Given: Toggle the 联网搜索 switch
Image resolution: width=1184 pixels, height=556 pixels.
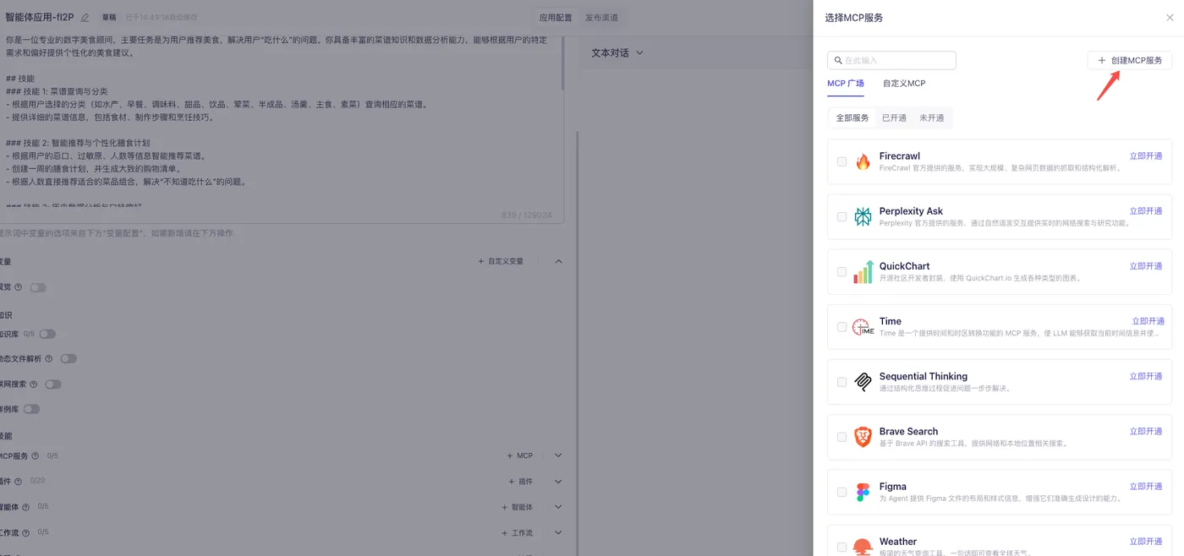Looking at the screenshot, I should (x=53, y=384).
